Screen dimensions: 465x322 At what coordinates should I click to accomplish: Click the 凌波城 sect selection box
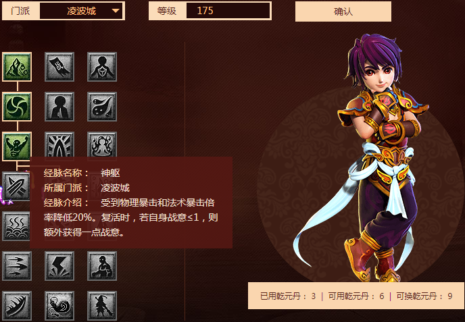pyautogui.click(x=81, y=11)
